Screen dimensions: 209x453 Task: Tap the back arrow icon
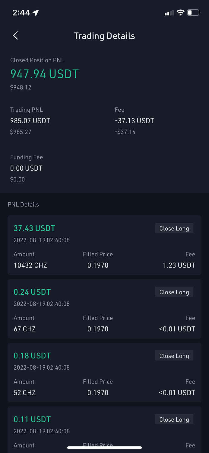16,36
